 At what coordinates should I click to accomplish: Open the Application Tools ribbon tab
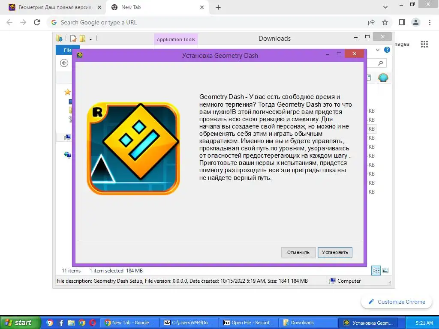[x=176, y=39]
